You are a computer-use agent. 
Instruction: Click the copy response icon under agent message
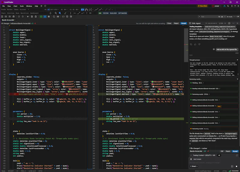coord(191,44)
